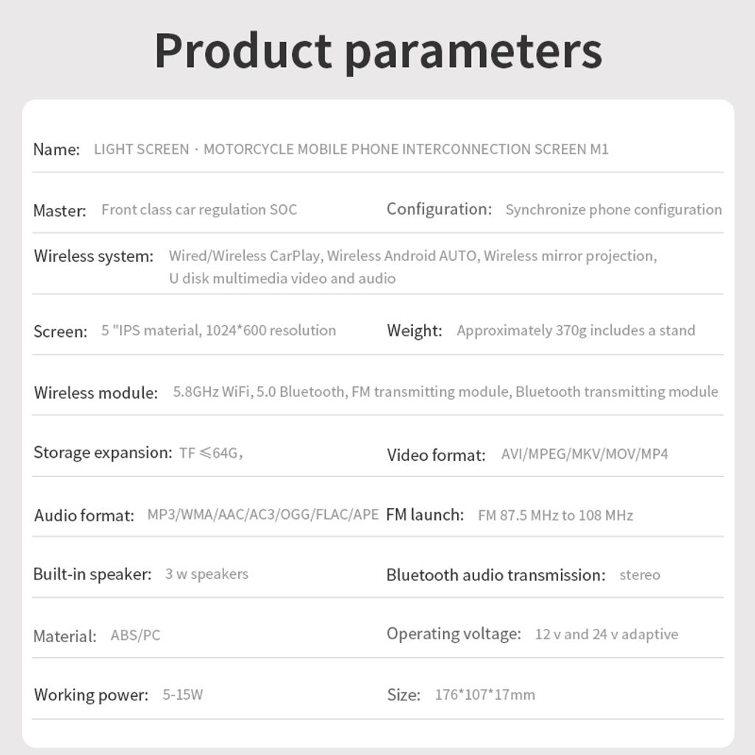Select the Built-in speaker '3 w speakers' value
Viewport: 755px width, 755px height.
pos(206,574)
